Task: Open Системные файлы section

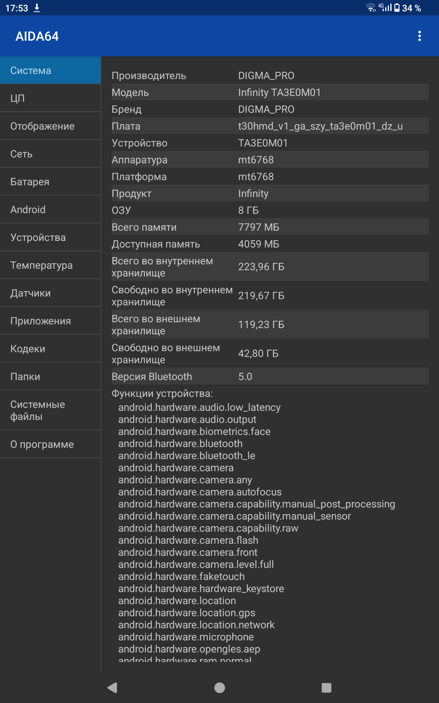Action: click(50, 410)
